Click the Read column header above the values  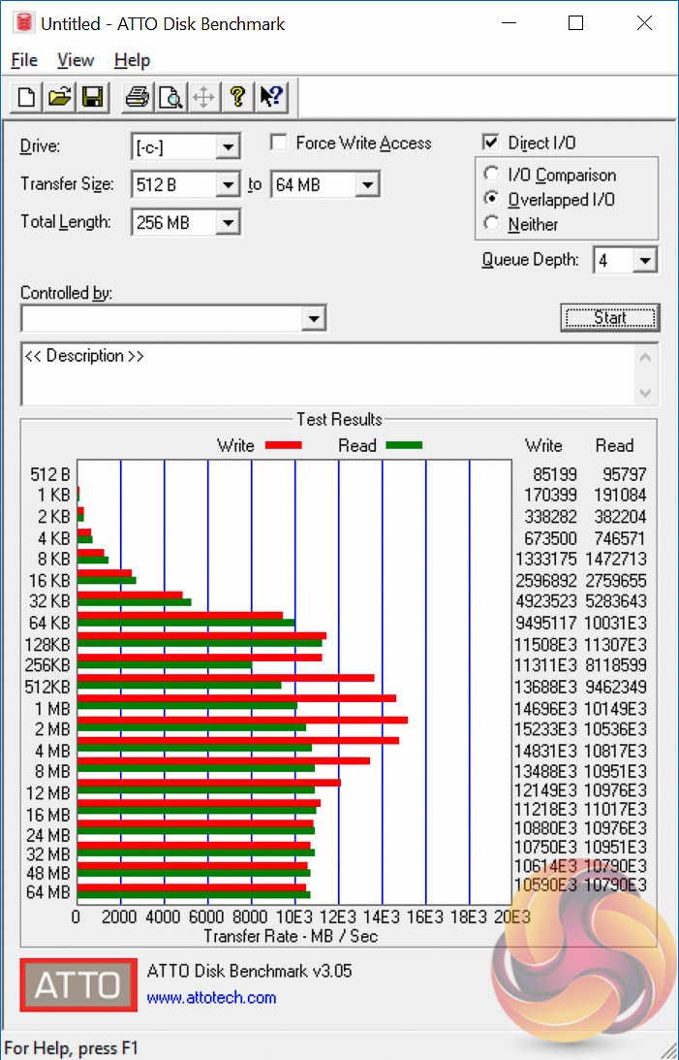[614, 445]
